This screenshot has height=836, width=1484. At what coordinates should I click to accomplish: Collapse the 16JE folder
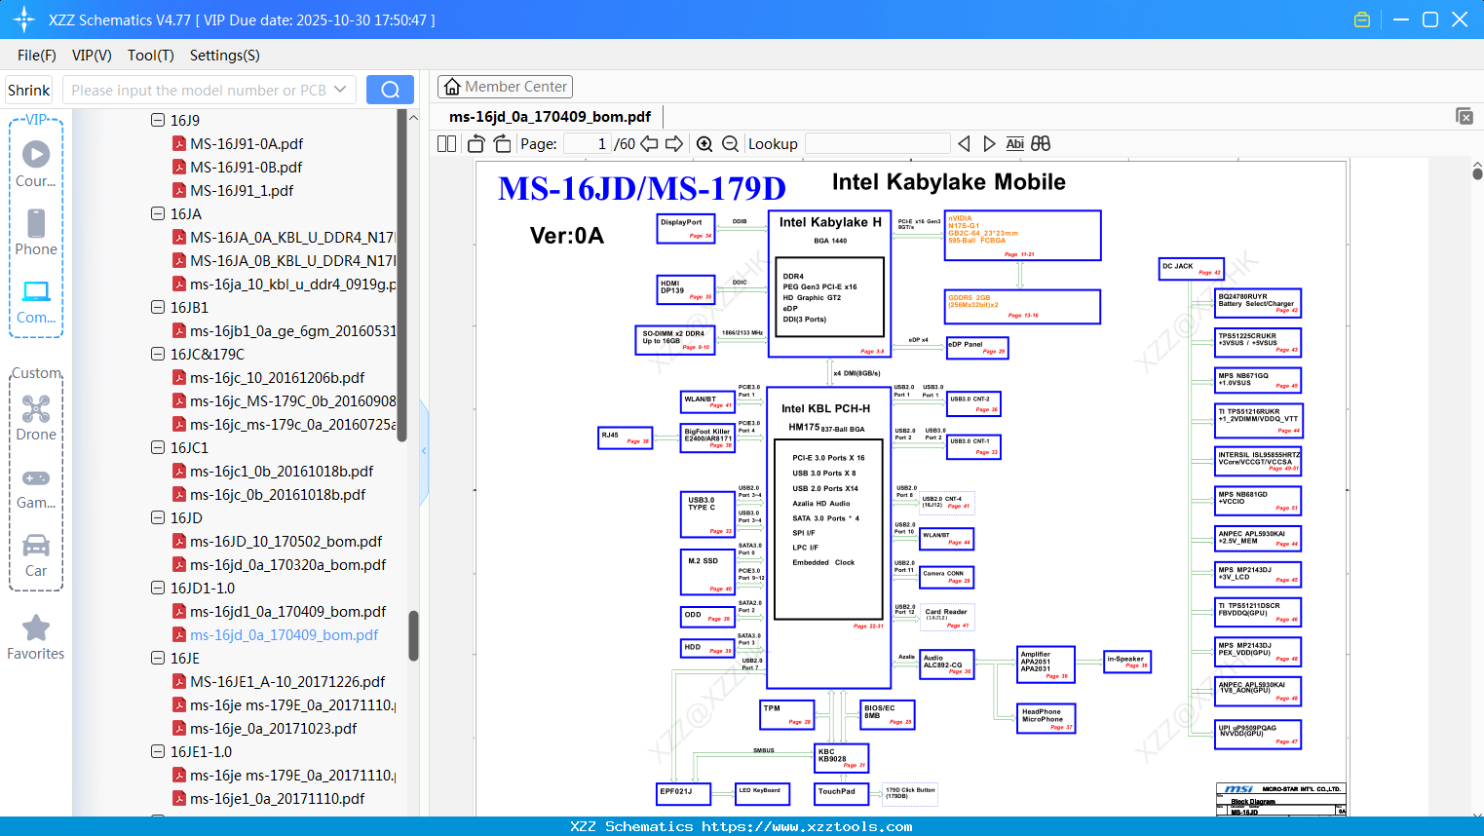click(158, 658)
